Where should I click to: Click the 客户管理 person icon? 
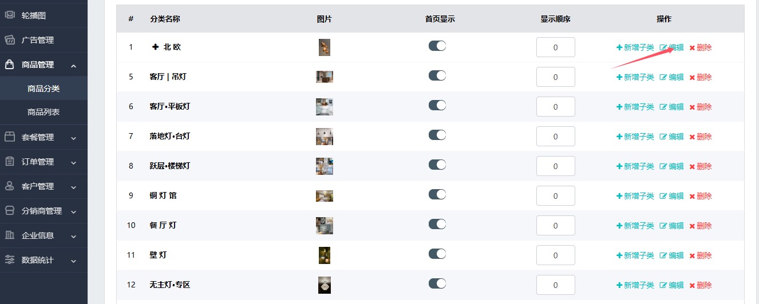pos(10,186)
